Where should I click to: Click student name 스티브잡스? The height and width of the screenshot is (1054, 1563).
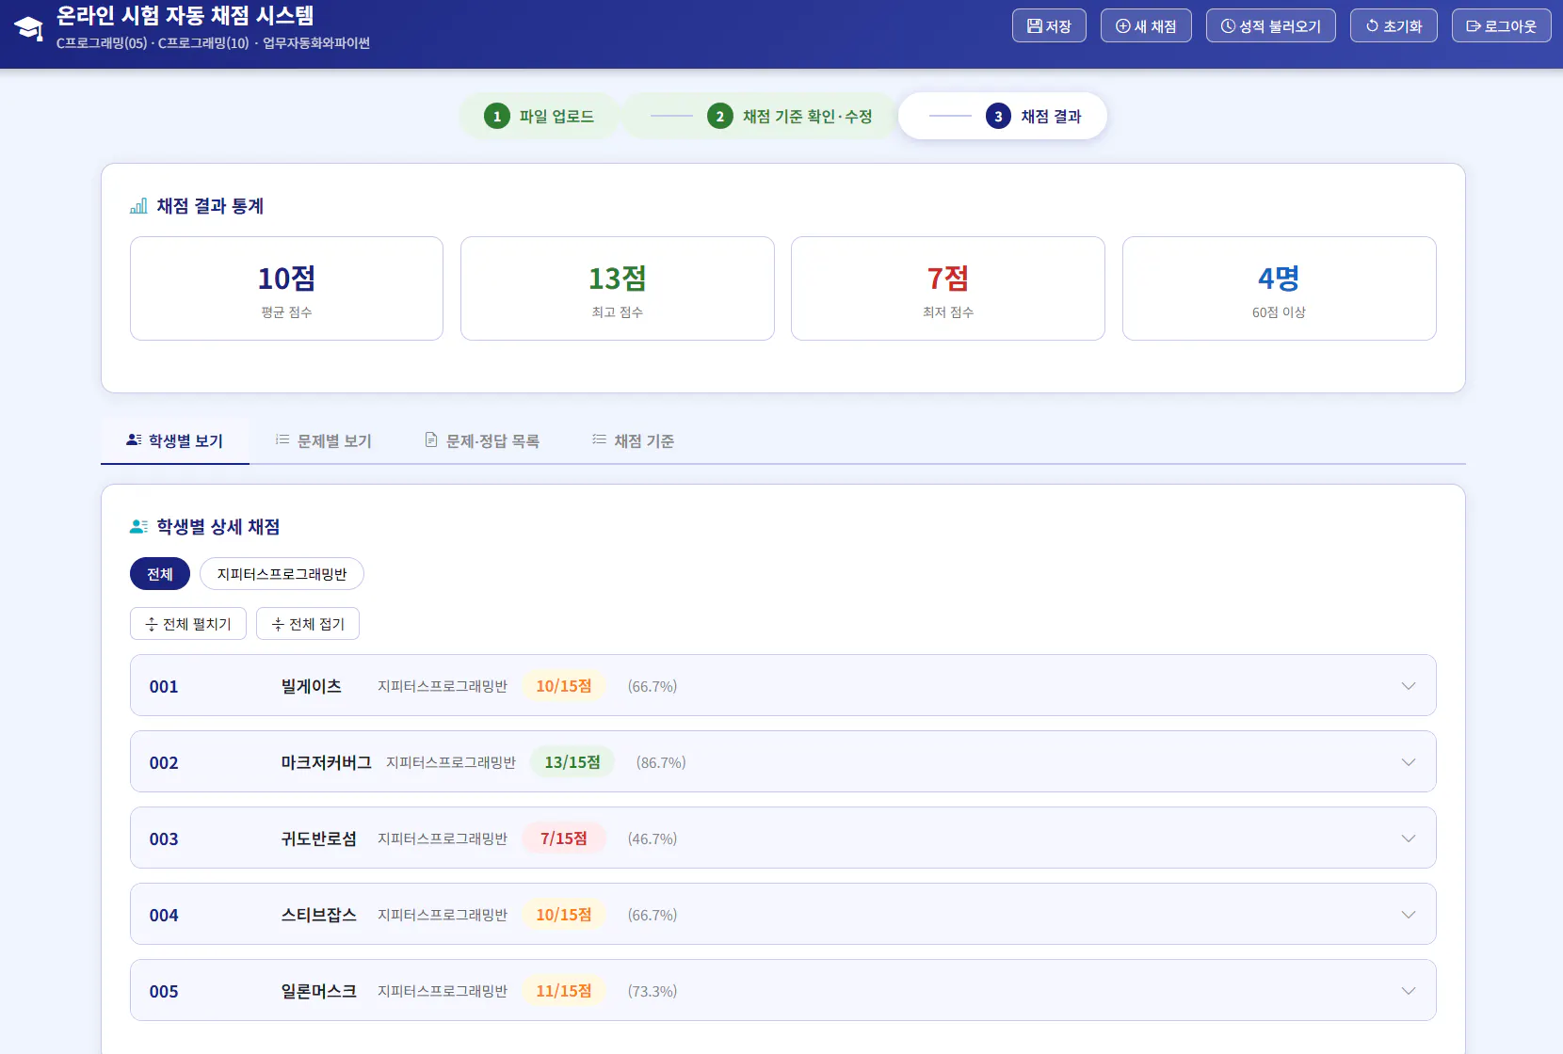pos(319,915)
